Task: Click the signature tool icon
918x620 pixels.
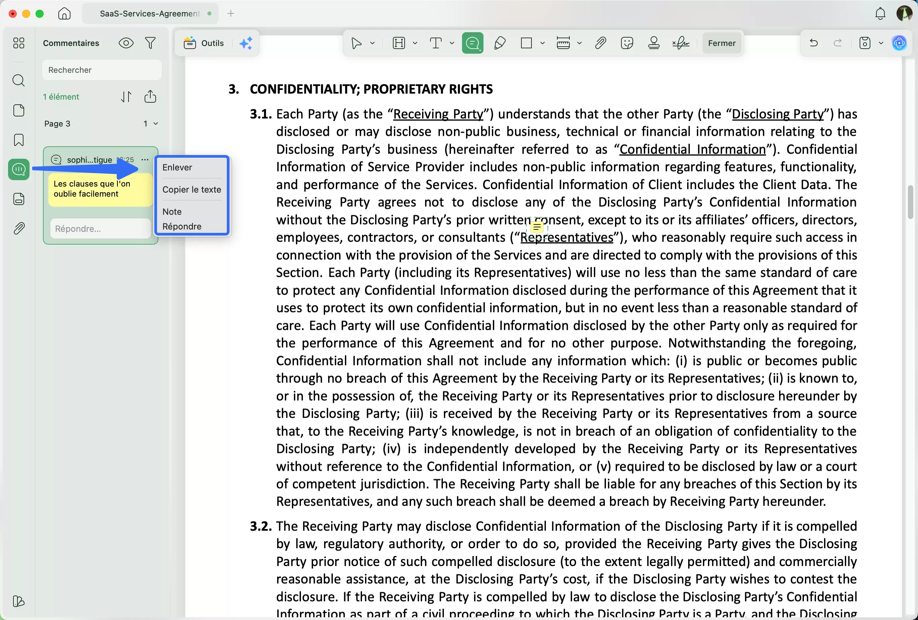Action: [680, 43]
